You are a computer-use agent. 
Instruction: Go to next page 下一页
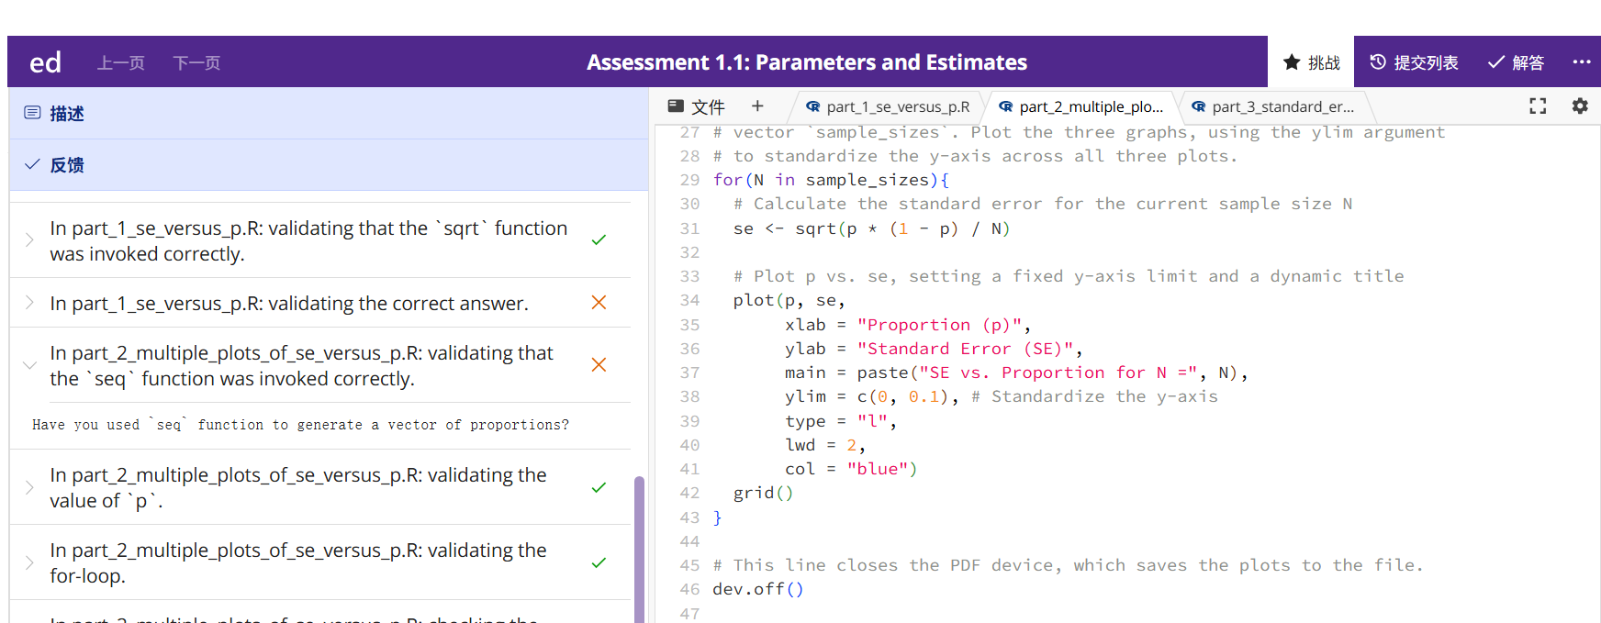(x=196, y=62)
